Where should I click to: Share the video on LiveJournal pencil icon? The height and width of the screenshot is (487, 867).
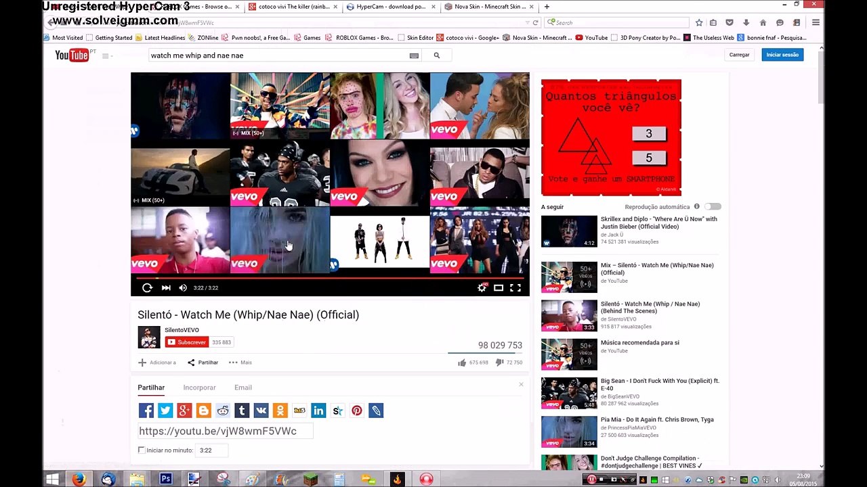pyautogui.click(x=376, y=411)
